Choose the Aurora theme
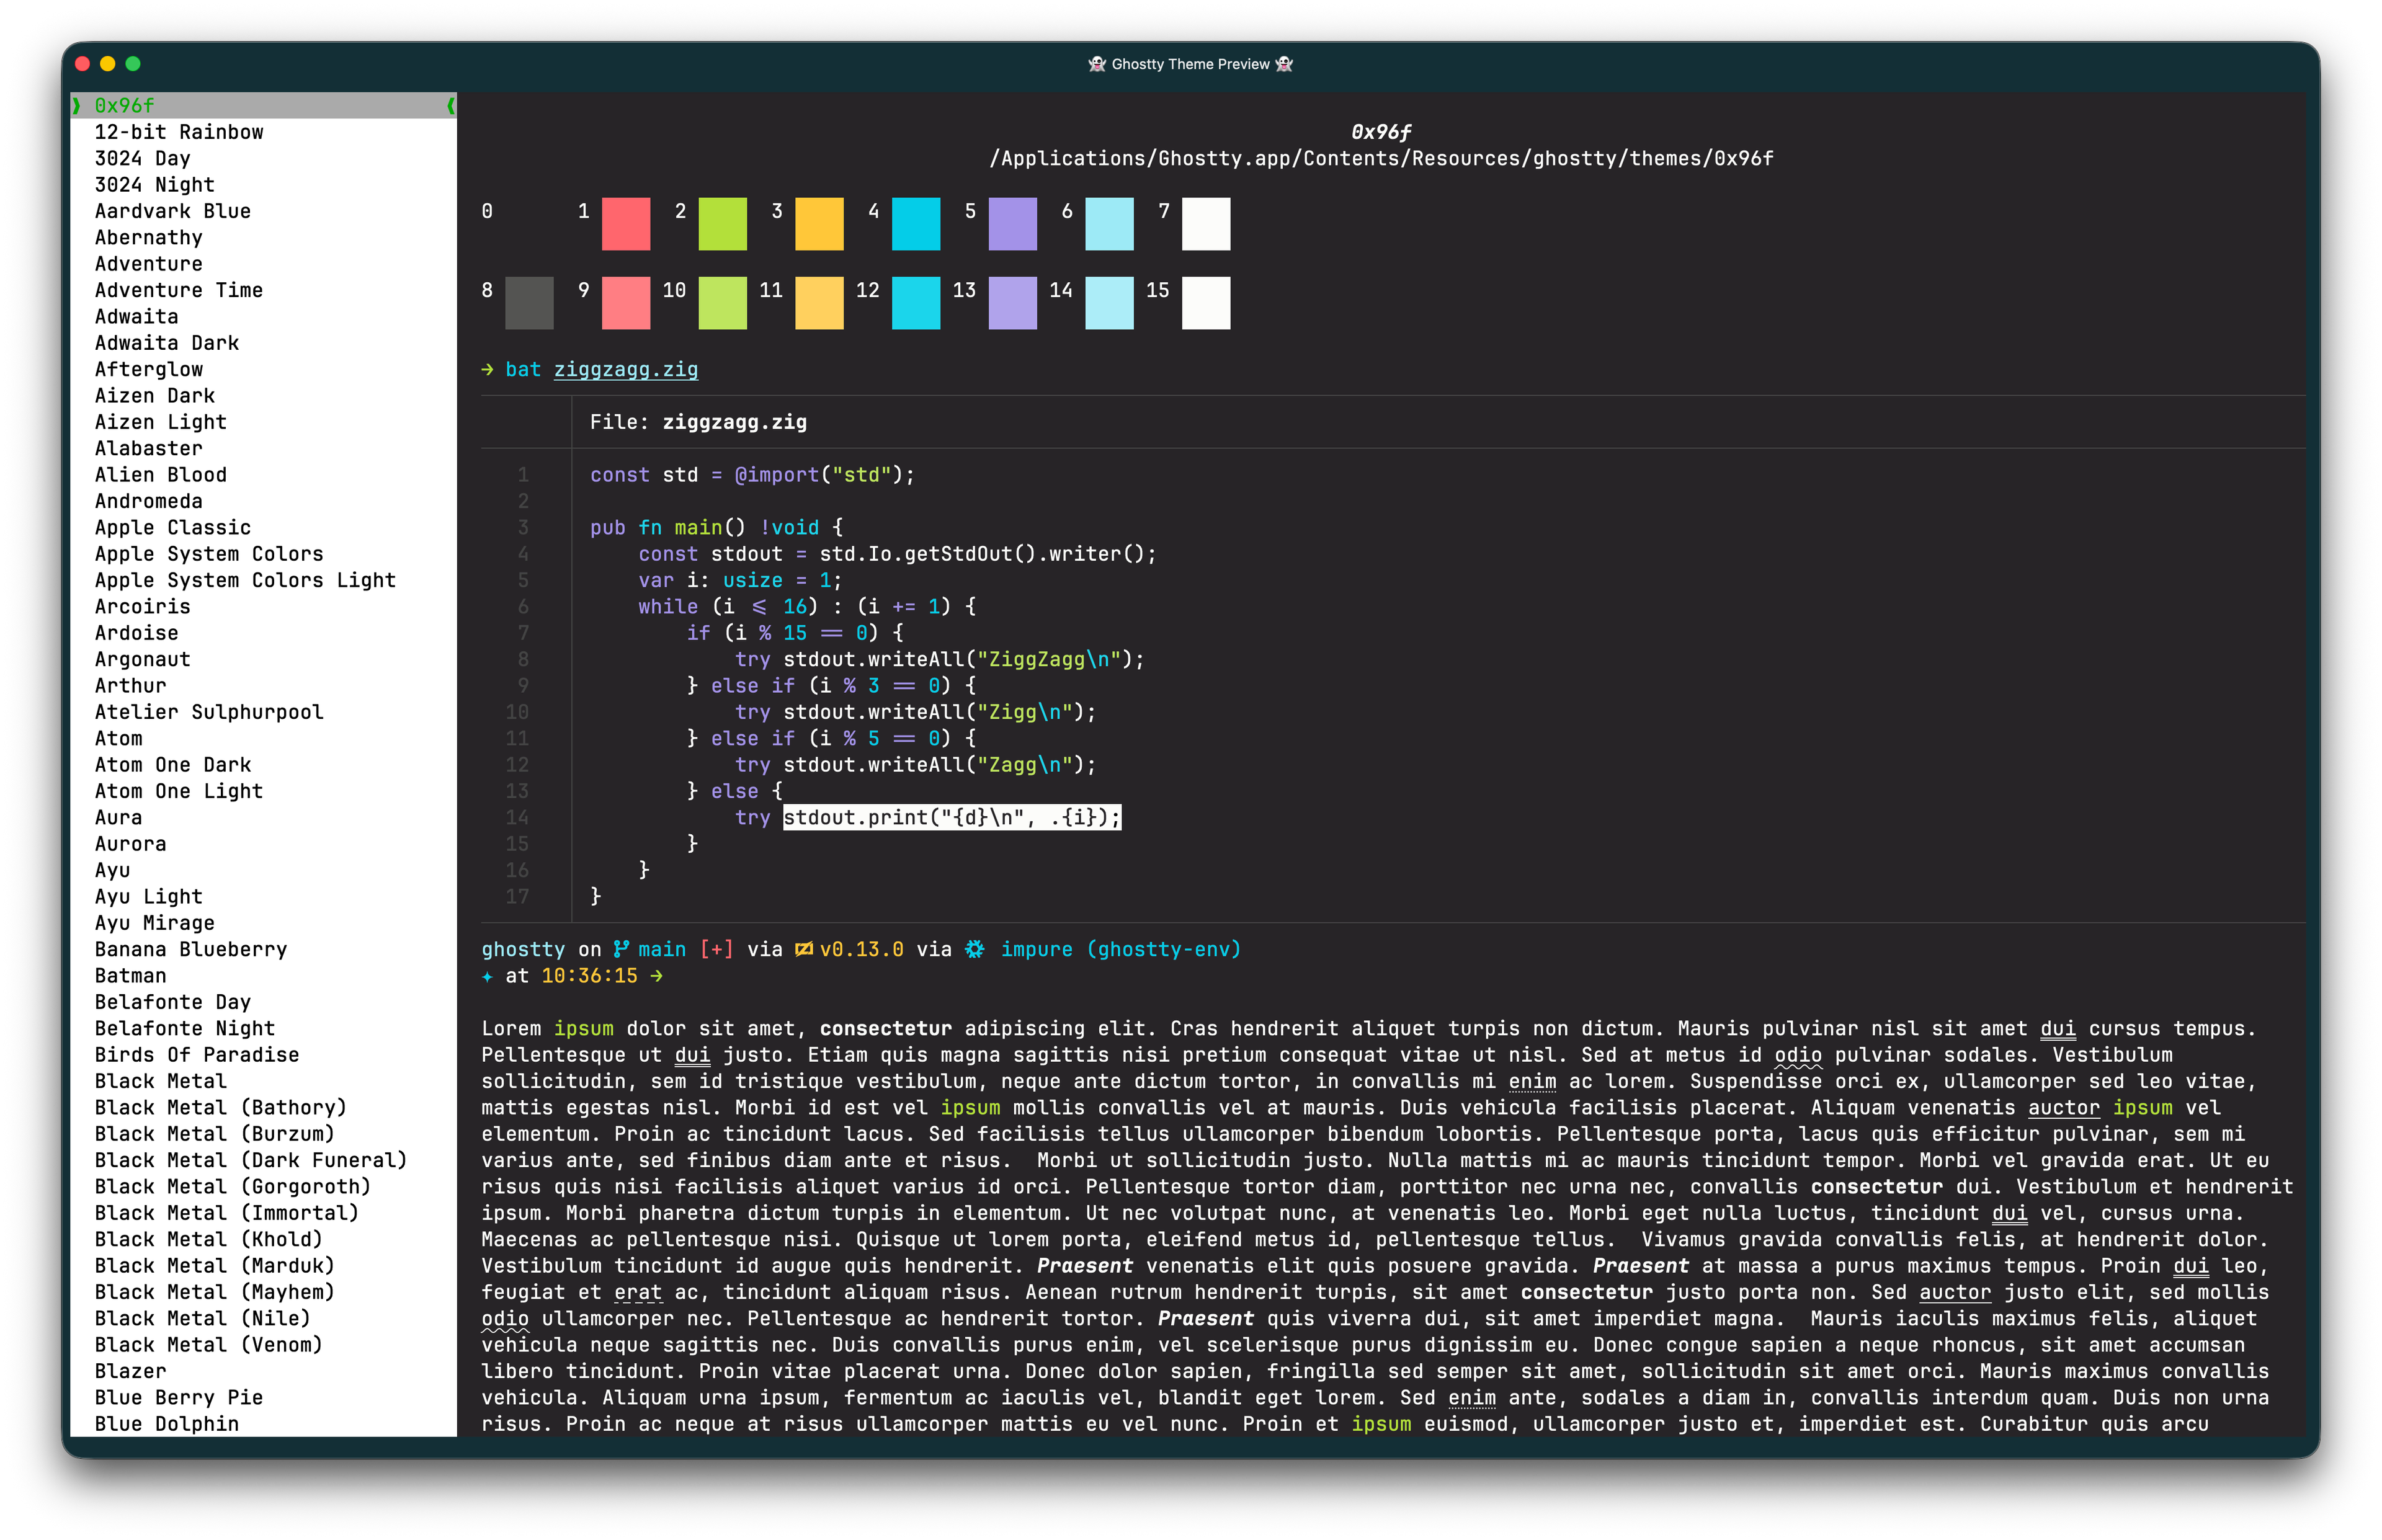2382x1540 pixels. [x=130, y=844]
